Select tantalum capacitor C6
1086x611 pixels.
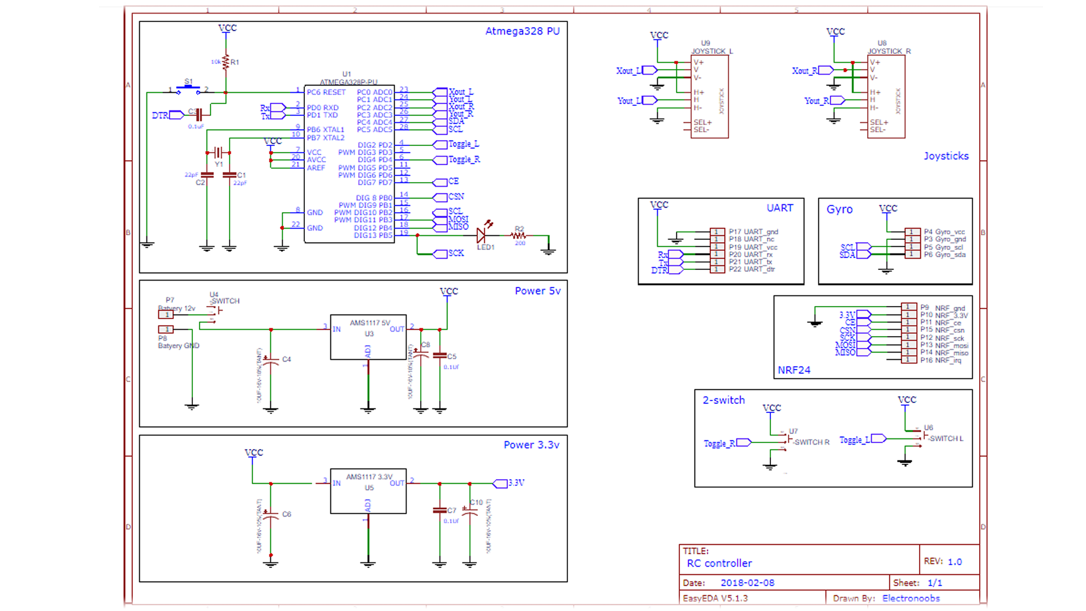click(x=271, y=514)
